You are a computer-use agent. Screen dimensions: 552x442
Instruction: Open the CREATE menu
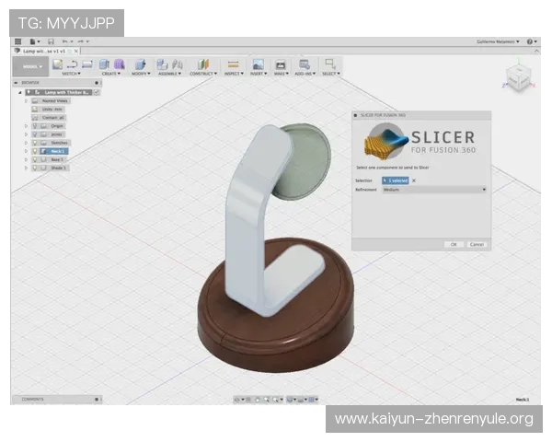(111, 74)
